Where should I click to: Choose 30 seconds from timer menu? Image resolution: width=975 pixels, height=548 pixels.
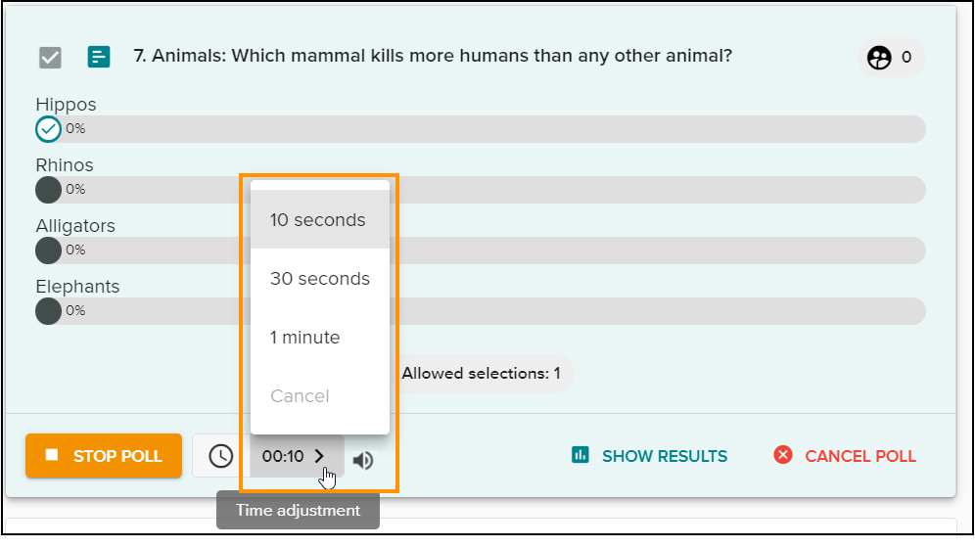319,278
